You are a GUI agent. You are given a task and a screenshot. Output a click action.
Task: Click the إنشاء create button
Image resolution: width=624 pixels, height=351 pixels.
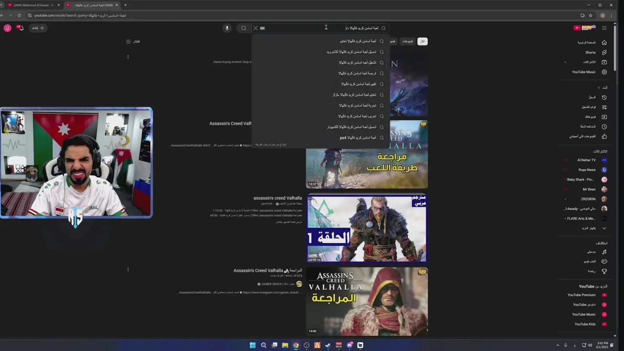pos(38,28)
